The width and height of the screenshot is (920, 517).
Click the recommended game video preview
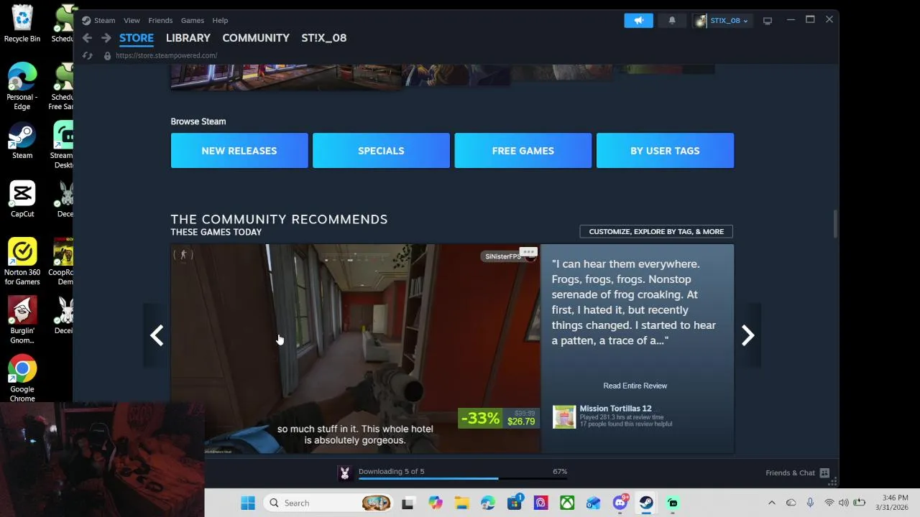click(355, 349)
